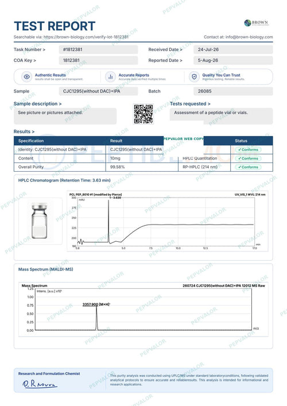Click the Conforms badge in Identity row
This screenshot has height=406, width=287.
[248, 150]
